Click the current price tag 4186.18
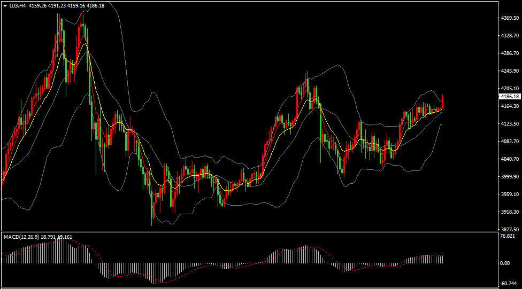 tap(510, 97)
